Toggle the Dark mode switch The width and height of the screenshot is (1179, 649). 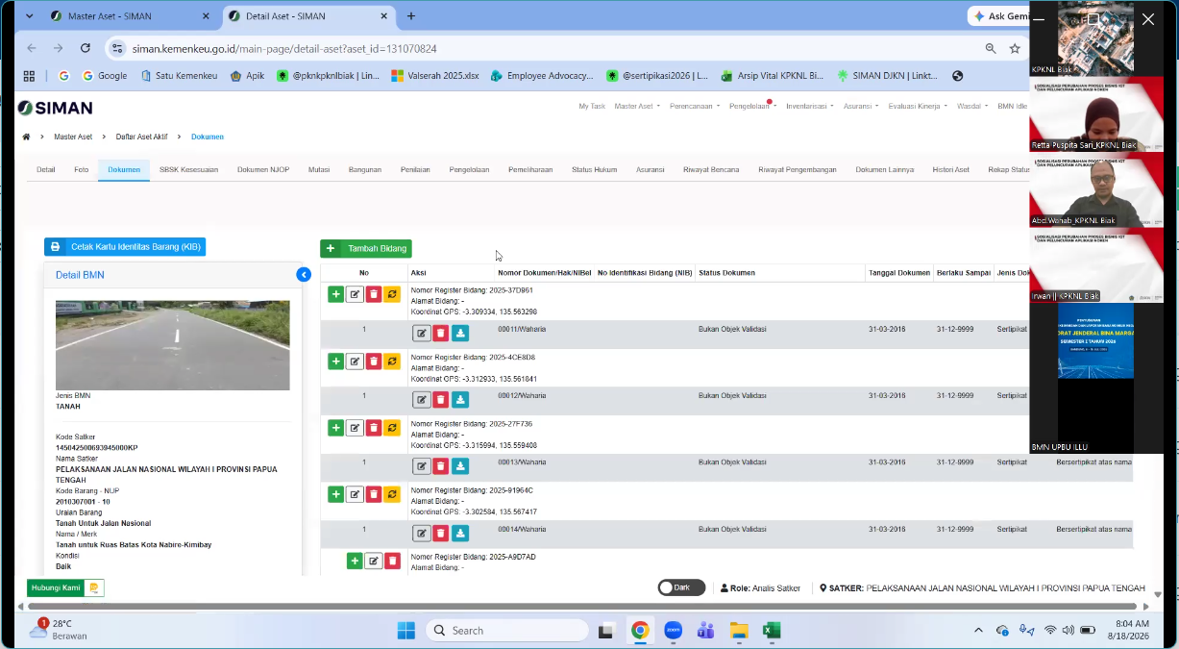[681, 587]
